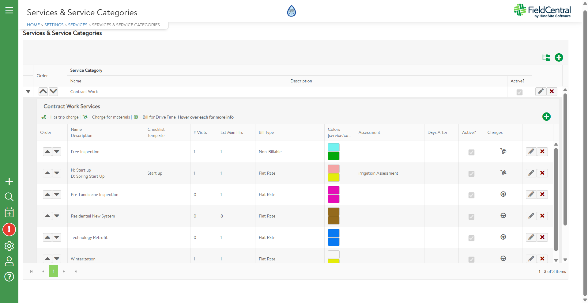Open the search magnifier in sidebar
This screenshot has width=588, height=303.
(x=9, y=197)
